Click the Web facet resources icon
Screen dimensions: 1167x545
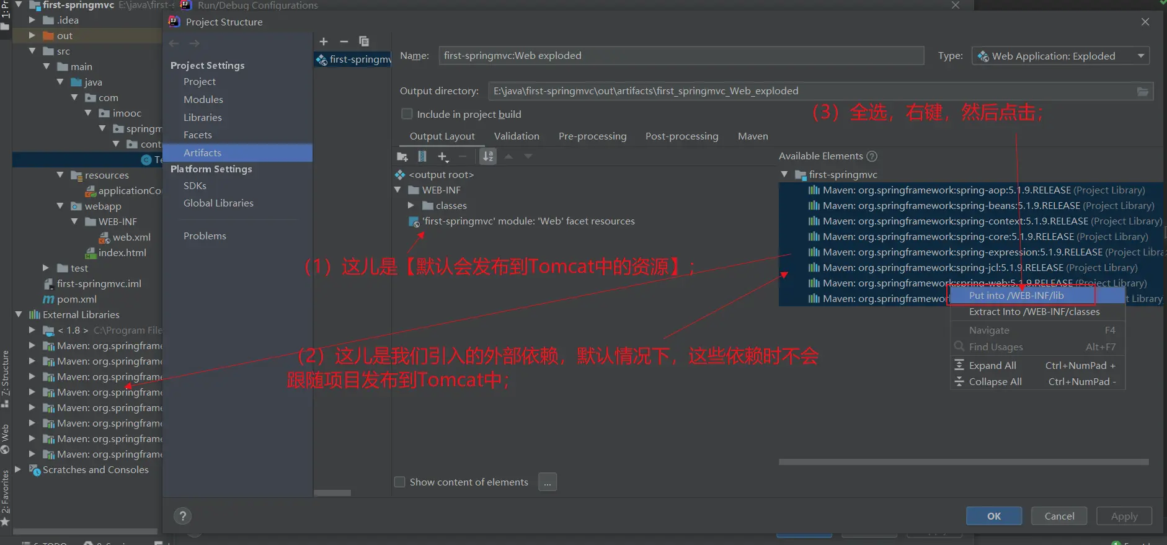[415, 222]
